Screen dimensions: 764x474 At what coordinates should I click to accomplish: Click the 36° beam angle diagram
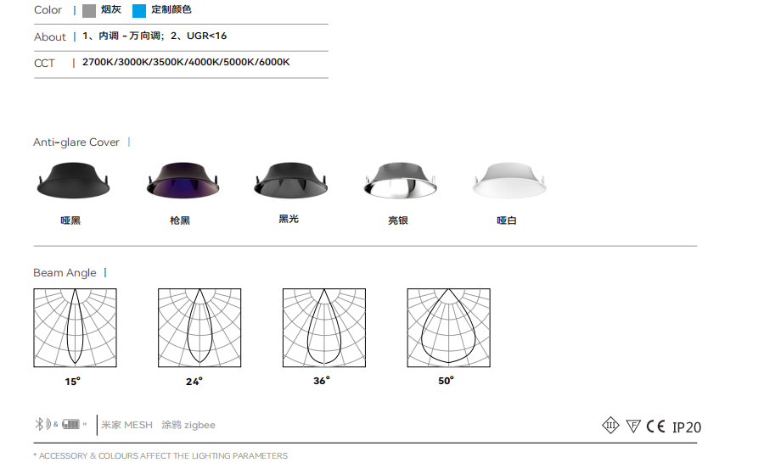pos(324,327)
